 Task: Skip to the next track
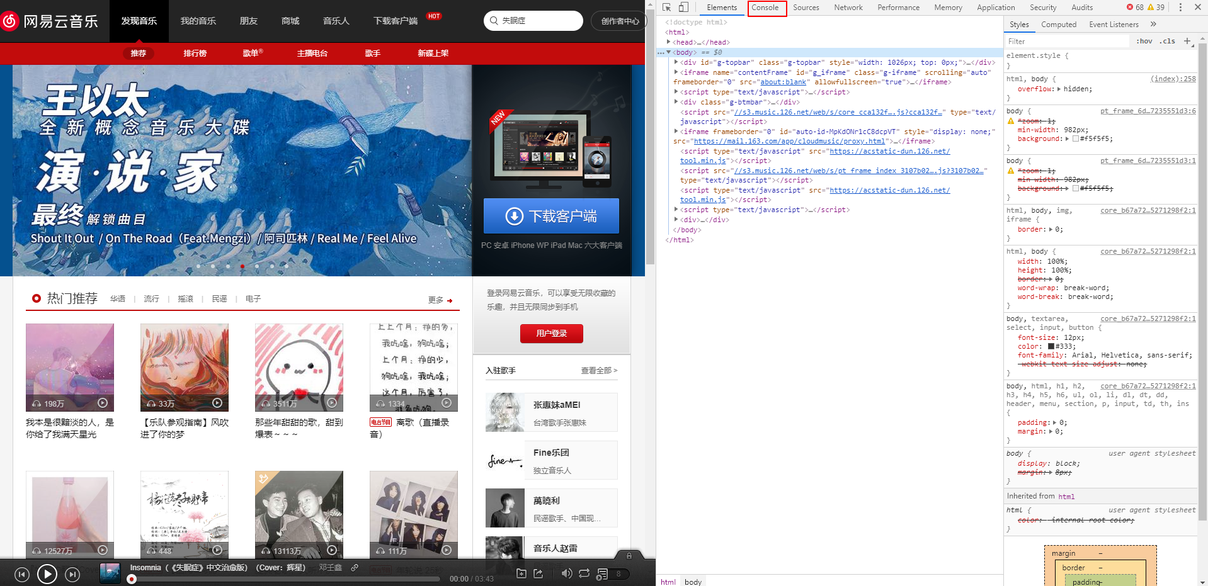coord(72,574)
